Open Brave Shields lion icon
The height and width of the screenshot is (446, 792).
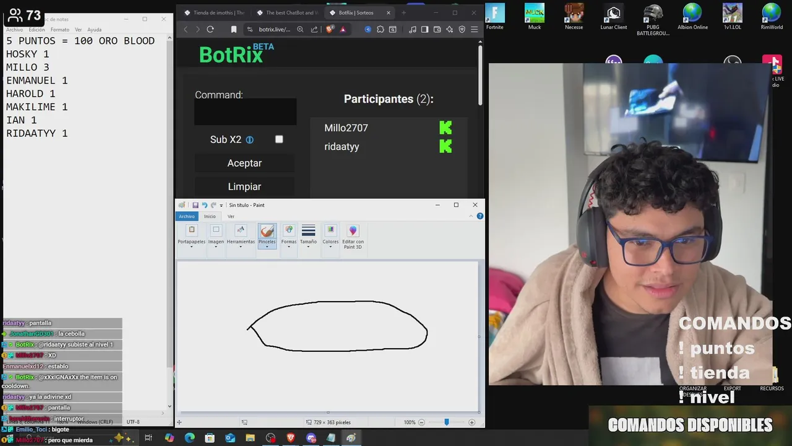(329, 29)
